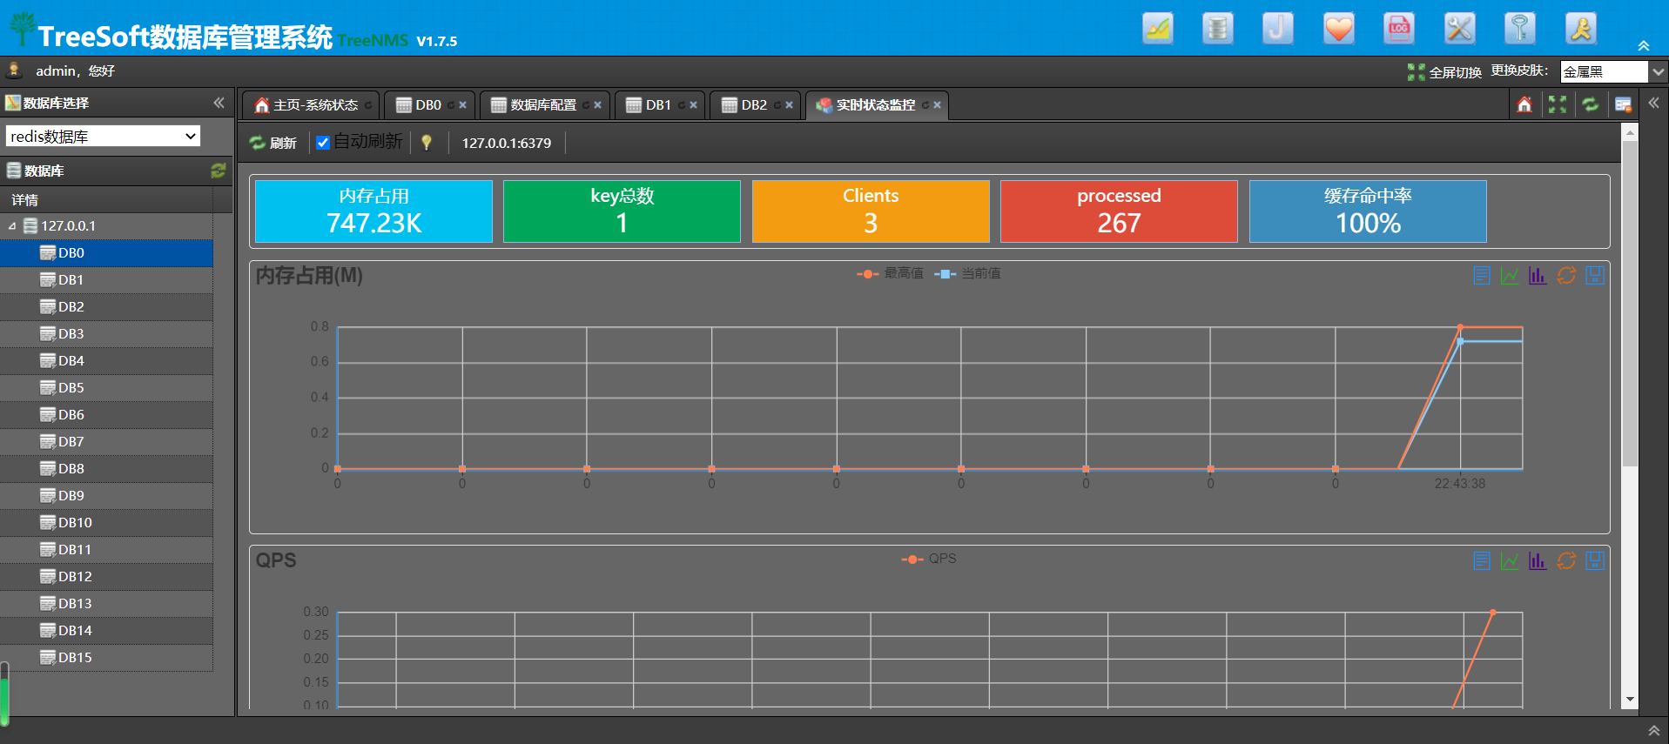Save QPS chart as image
This screenshot has width=1669, height=744.
point(1595,560)
